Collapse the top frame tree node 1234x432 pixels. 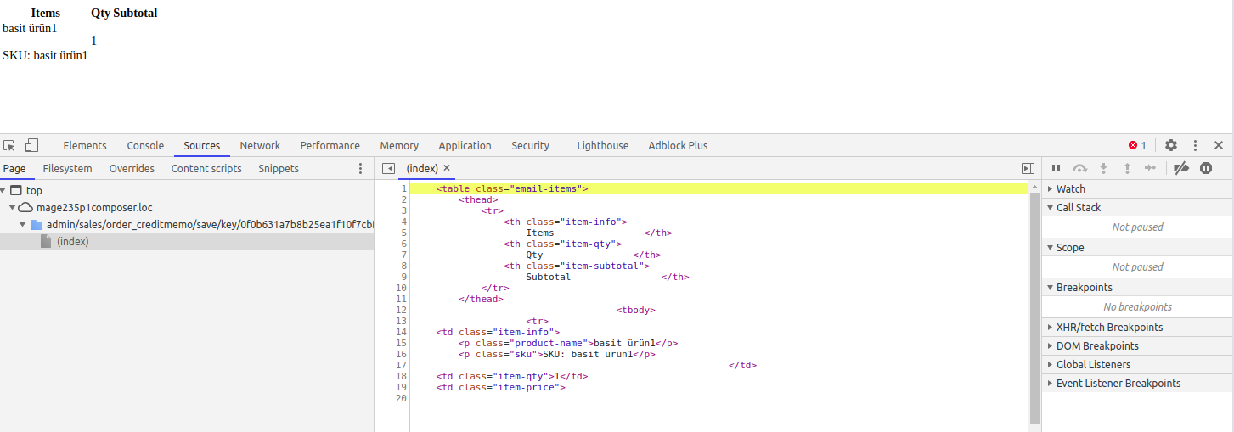[3, 191]
